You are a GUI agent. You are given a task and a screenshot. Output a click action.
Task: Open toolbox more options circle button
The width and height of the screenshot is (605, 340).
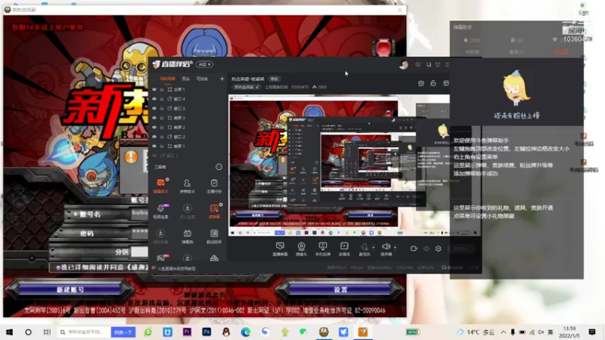click(219, 167)
